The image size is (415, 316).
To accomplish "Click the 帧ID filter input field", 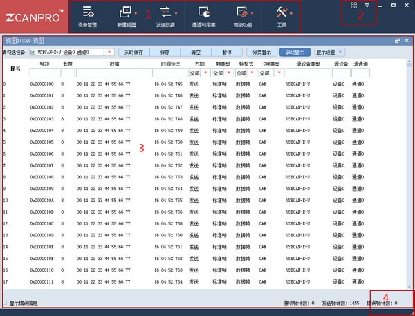I will 44,73.
